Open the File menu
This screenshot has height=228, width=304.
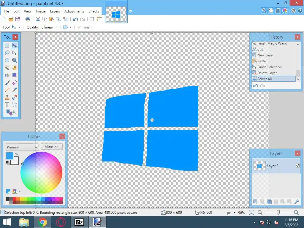pos(7,11)
